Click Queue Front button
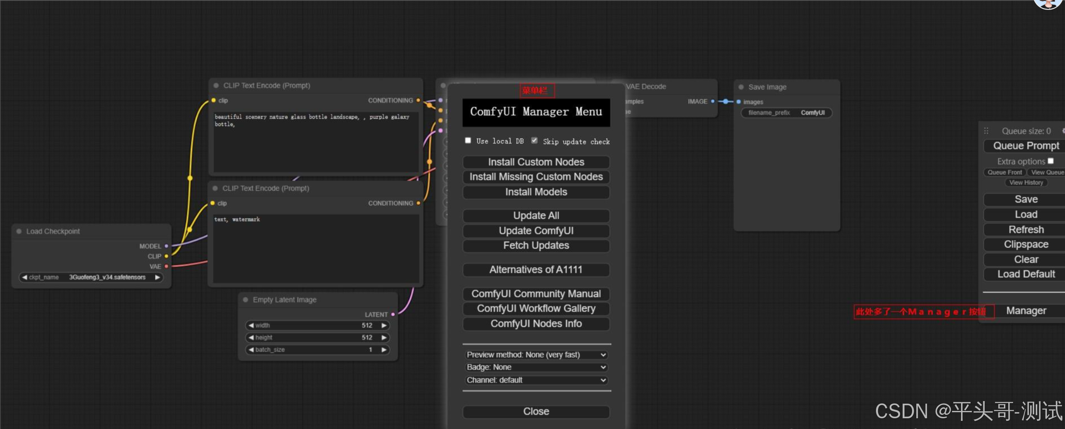This screenshot has height=429, width=1065. point(1004,172)
